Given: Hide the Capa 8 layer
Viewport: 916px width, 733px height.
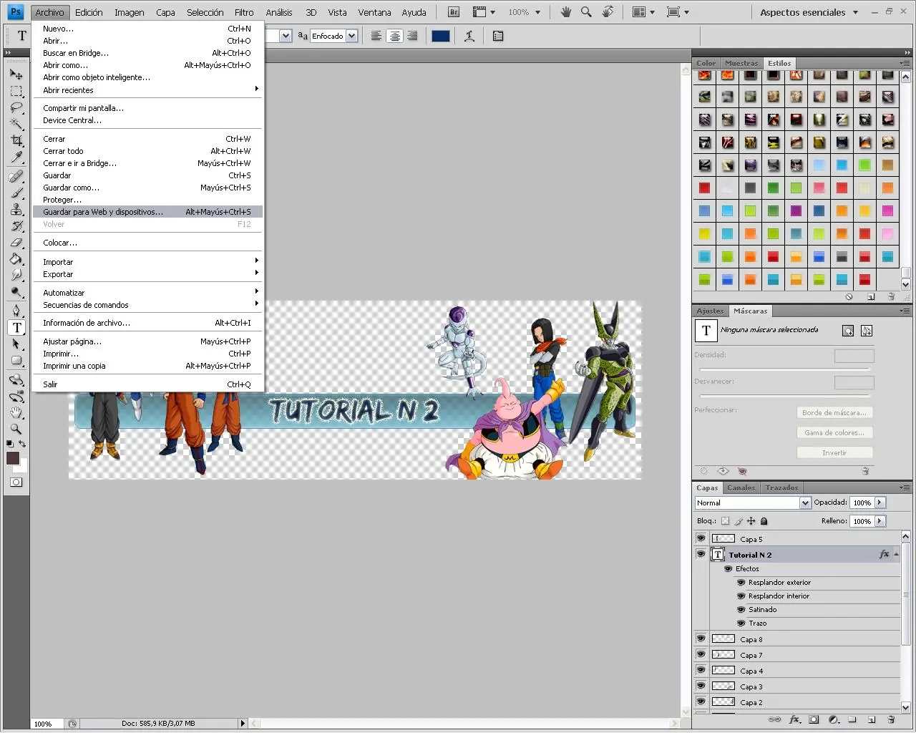Looking at the screenshot, I should (x=701, y=639).
